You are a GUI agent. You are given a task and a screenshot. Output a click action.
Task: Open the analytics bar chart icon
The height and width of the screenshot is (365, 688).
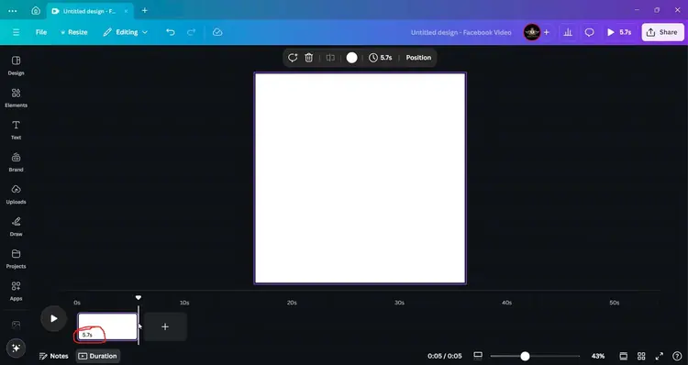[568, 32]
